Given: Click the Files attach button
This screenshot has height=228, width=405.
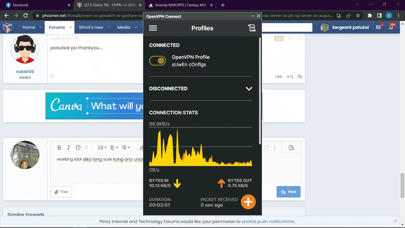Looking at the screenshot, I should 61,192.
